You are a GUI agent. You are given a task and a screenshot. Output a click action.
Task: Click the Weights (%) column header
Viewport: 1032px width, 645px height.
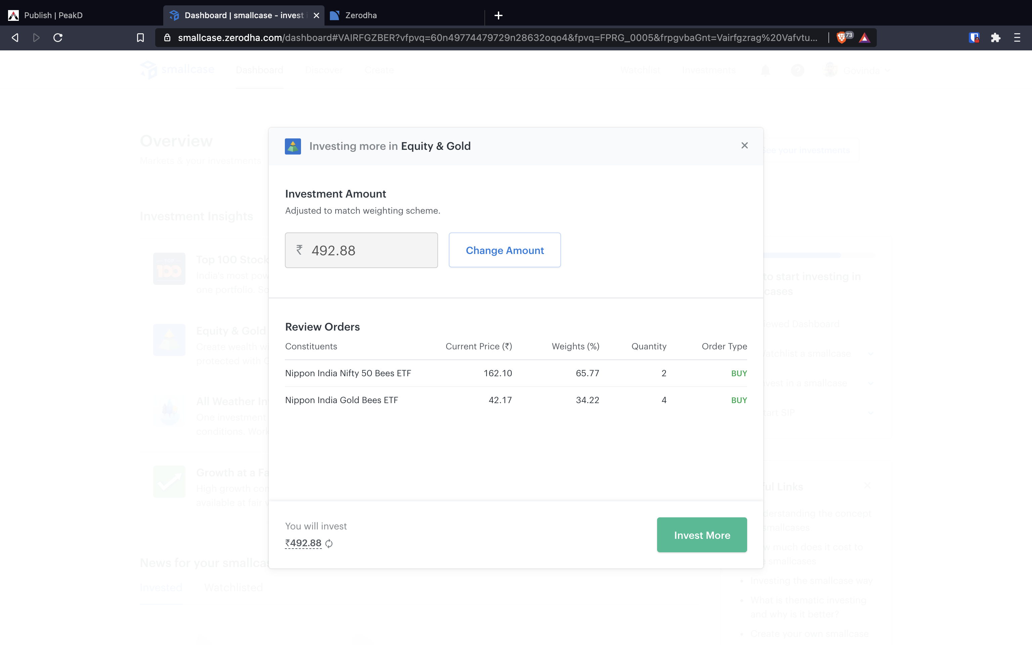pos(575,346)
